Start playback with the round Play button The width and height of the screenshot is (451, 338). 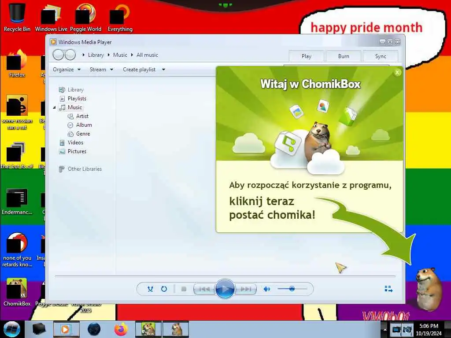(x=225, y=289)
